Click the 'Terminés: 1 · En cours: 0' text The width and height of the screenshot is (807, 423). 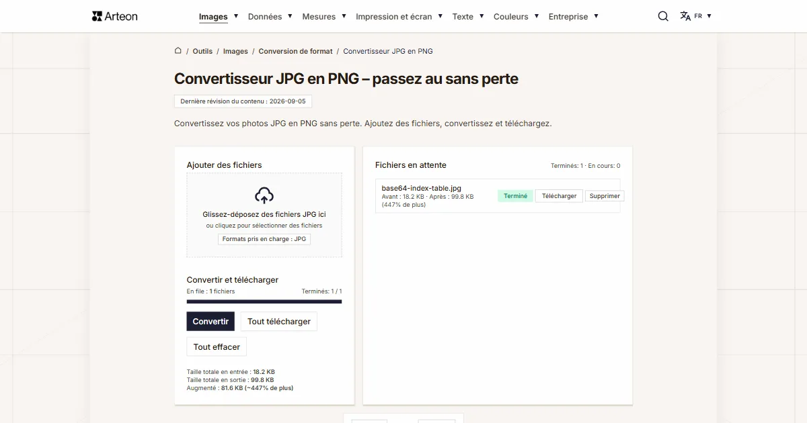585,166
